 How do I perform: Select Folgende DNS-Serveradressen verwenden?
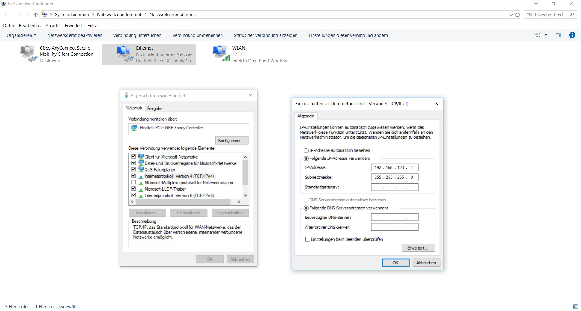click(x=306, y=208)
